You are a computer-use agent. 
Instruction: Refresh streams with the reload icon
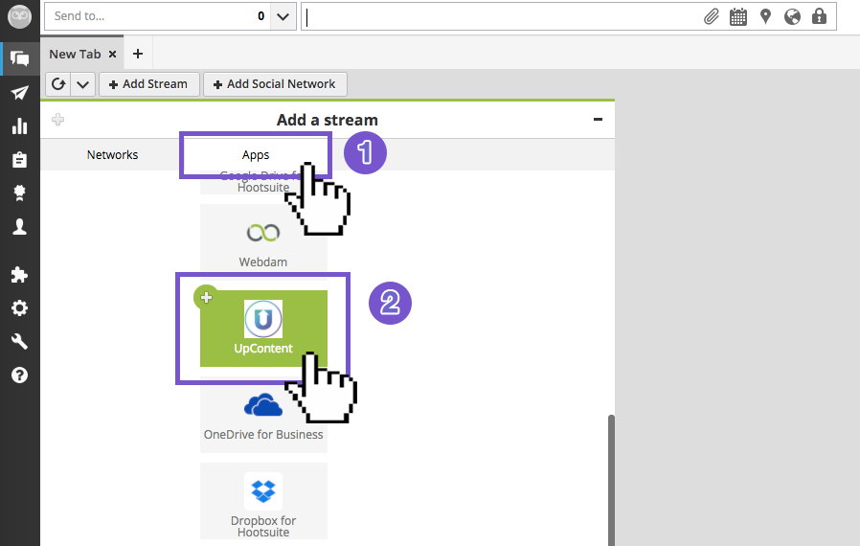coord(58,84)
